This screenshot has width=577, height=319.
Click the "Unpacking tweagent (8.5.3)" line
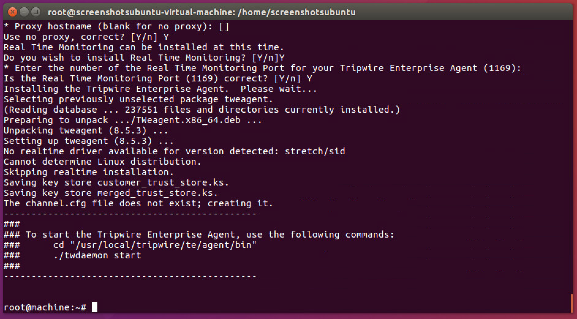[x=86, y=130]
